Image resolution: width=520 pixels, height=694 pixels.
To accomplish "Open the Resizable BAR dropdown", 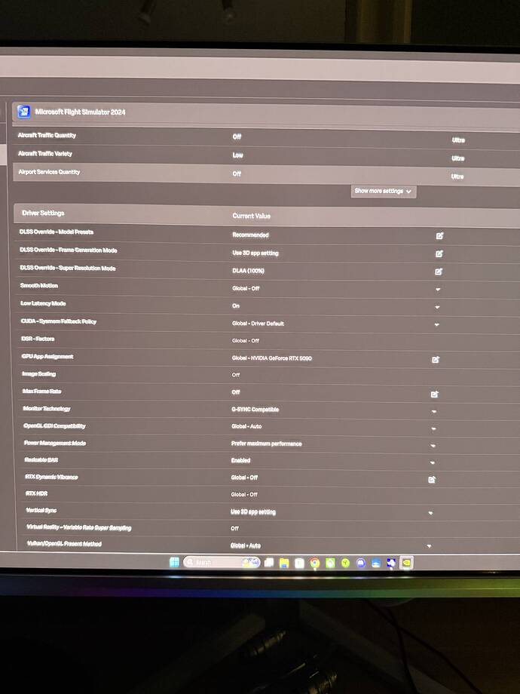I will point(433,463).
